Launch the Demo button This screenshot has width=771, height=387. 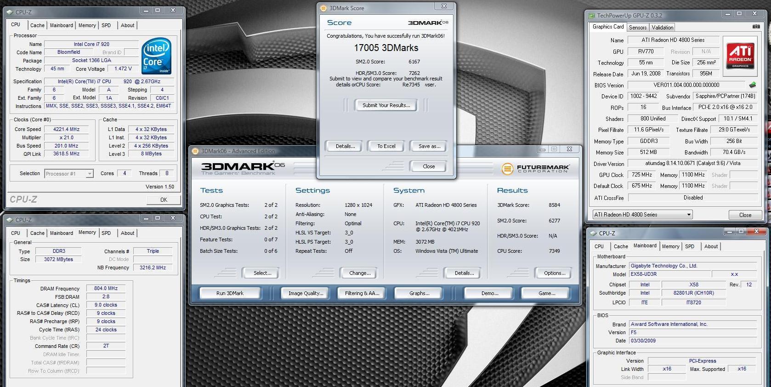tap(490, 293)
